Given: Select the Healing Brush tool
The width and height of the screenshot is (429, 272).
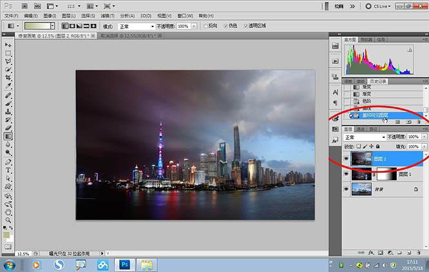Looking at the screenshot, I should (8, 95).
